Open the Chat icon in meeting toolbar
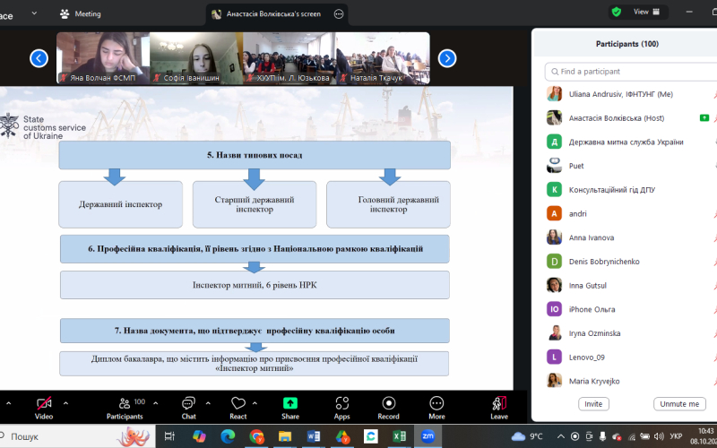Viewport: 717px width, 448px height. pos(188,403)
